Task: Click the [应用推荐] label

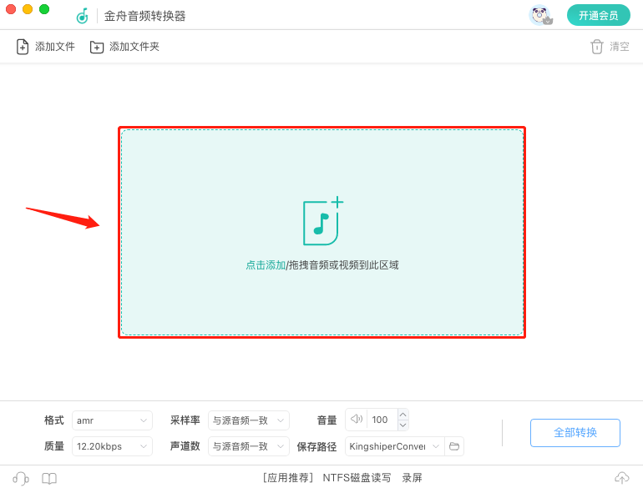Action: pos(288,478)
